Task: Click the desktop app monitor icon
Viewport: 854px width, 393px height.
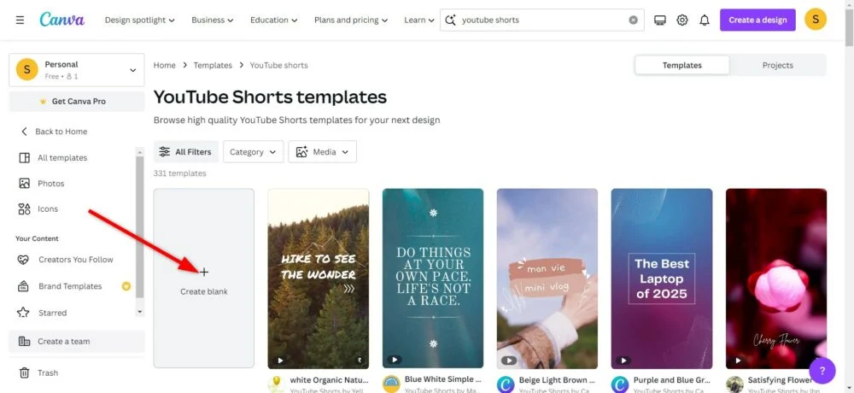Action: click(659, 20)
